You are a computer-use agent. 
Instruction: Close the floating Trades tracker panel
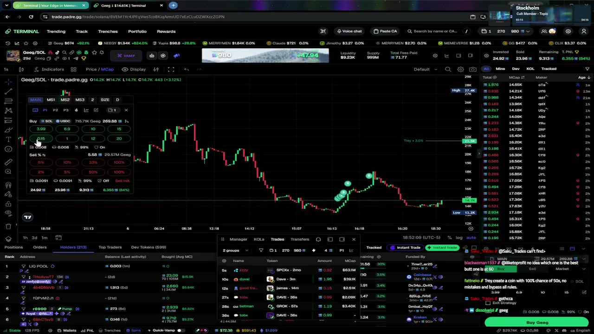point(354,239)
